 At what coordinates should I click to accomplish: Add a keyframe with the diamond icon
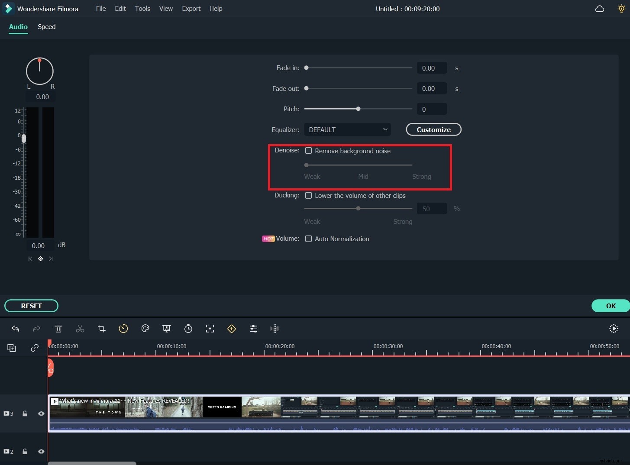(x=232, y=329)
